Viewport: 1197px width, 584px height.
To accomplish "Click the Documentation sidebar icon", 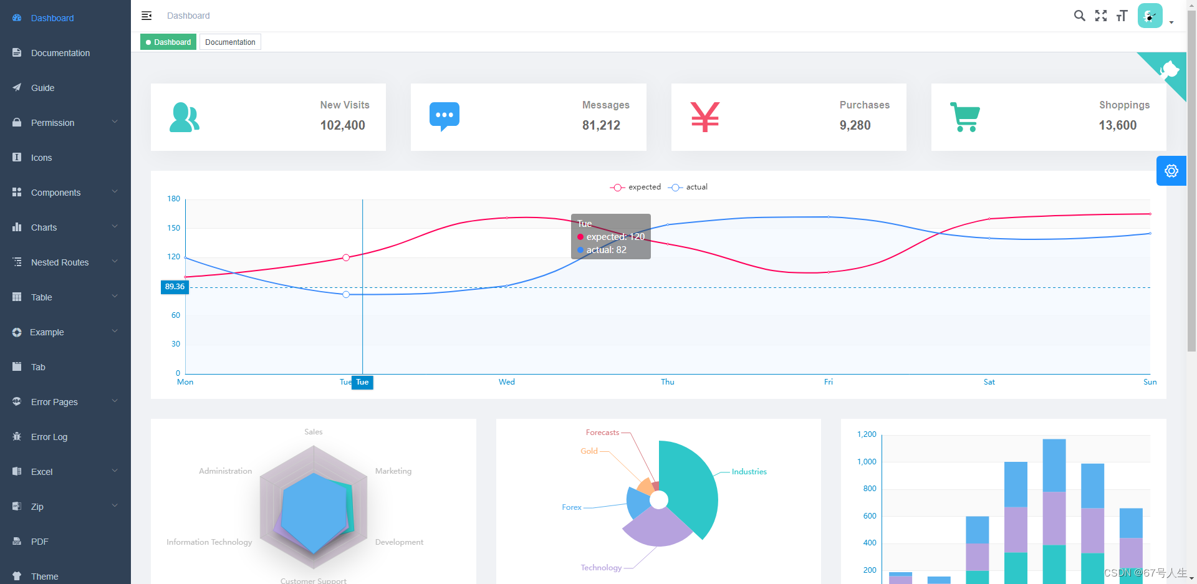I will (17, 53).
